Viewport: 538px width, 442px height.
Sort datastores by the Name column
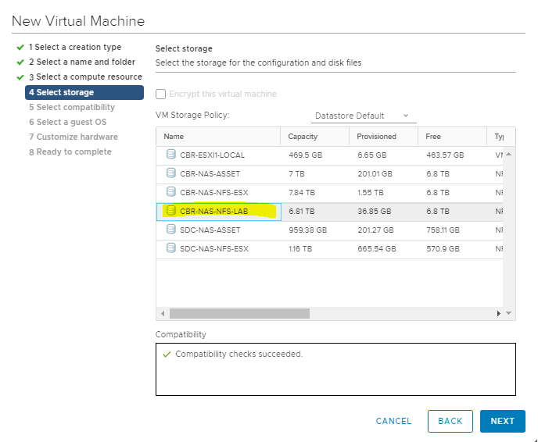tap(217, 137)
